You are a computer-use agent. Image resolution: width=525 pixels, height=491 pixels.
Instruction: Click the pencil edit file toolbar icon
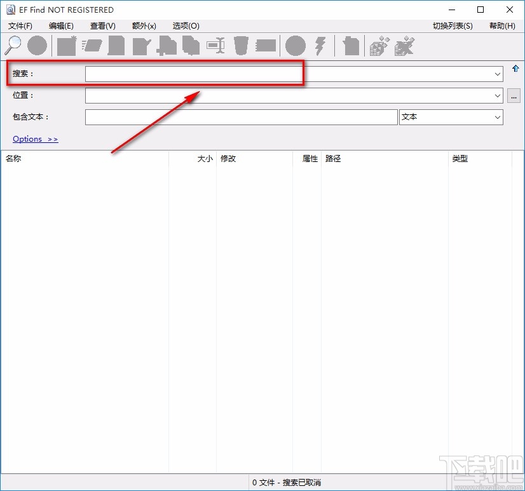click(141, 46)
